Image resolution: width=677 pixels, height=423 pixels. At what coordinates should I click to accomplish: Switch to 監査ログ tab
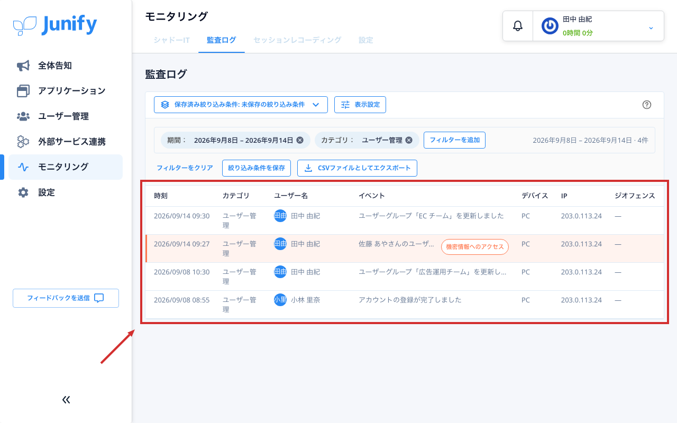(221, 40)
